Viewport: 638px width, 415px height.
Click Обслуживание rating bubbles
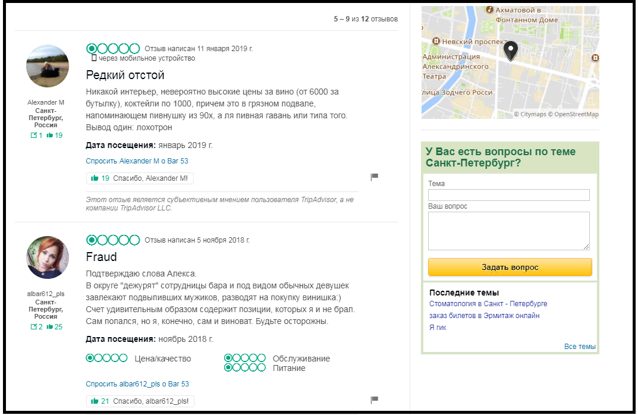pos(245,358)
